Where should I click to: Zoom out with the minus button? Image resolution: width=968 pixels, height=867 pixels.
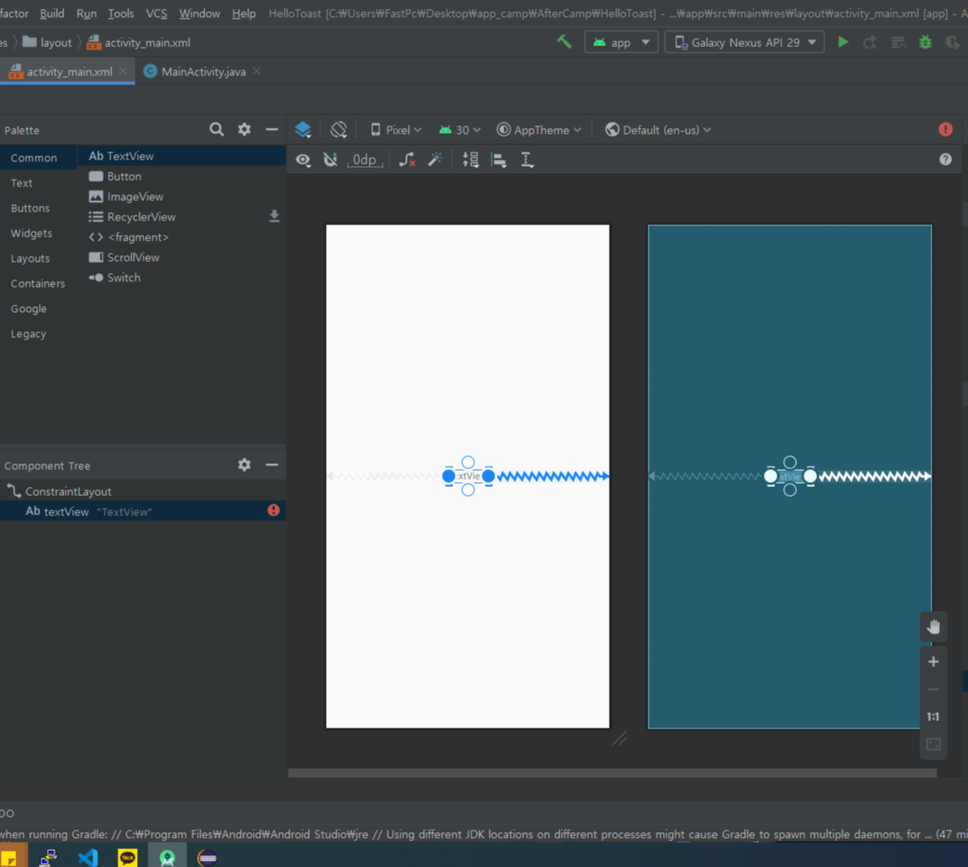point(933,690)
